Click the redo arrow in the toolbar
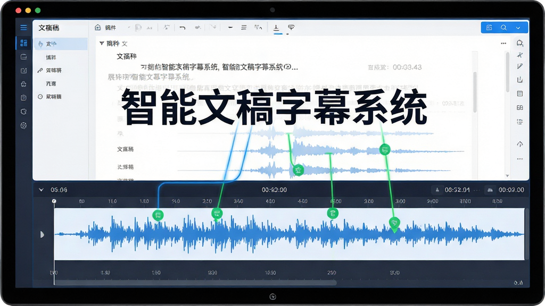545x306 pixels. (x=198, y=28)
